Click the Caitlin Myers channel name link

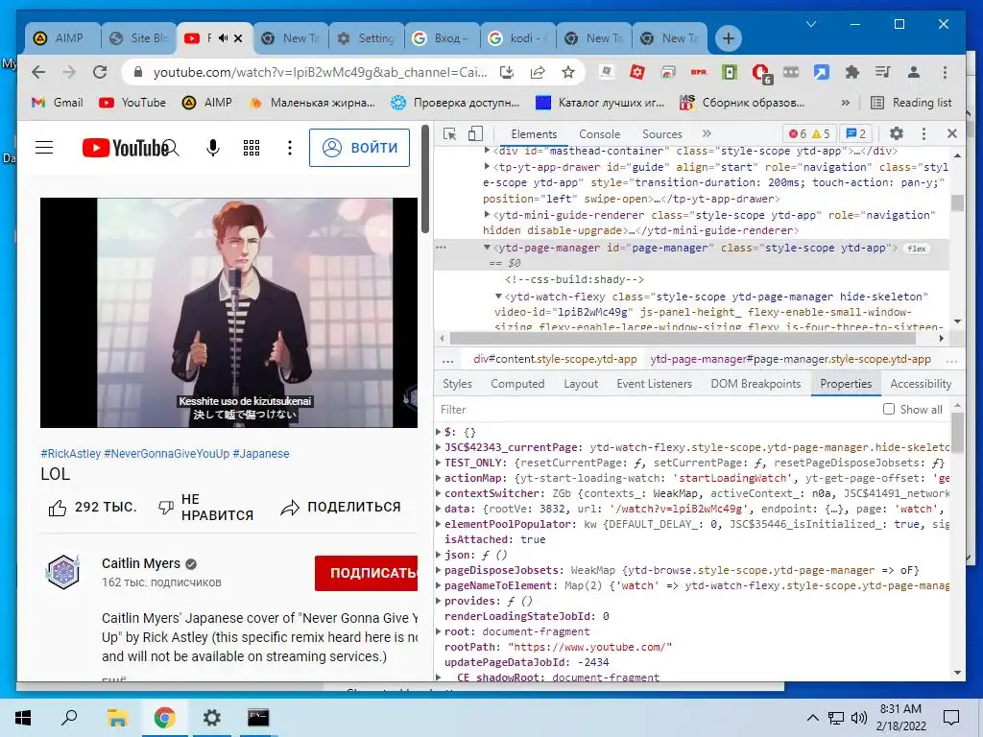point(141,563)
